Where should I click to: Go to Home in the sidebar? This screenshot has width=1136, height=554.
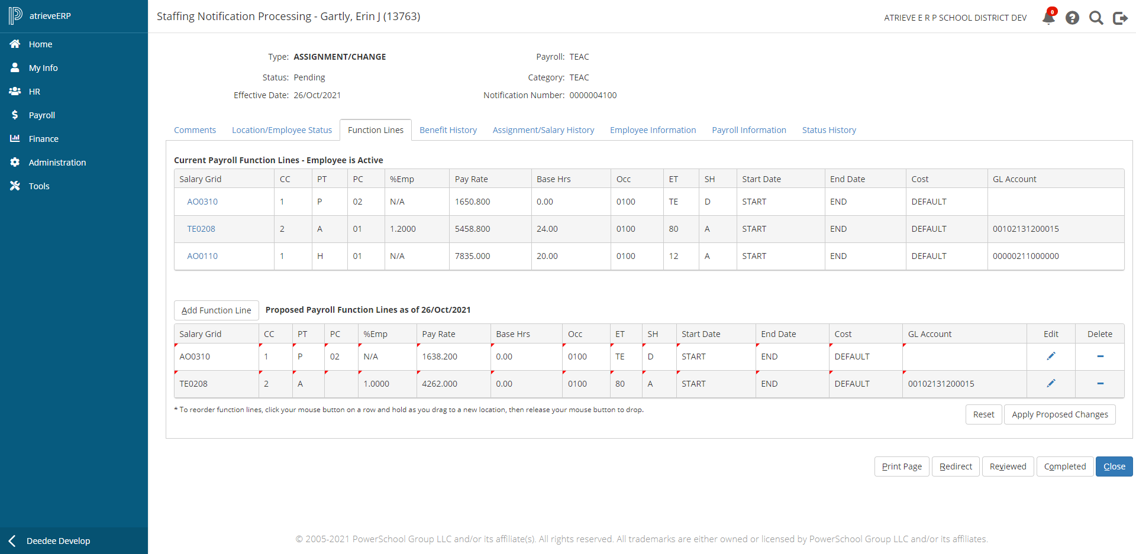click(40, 44)
